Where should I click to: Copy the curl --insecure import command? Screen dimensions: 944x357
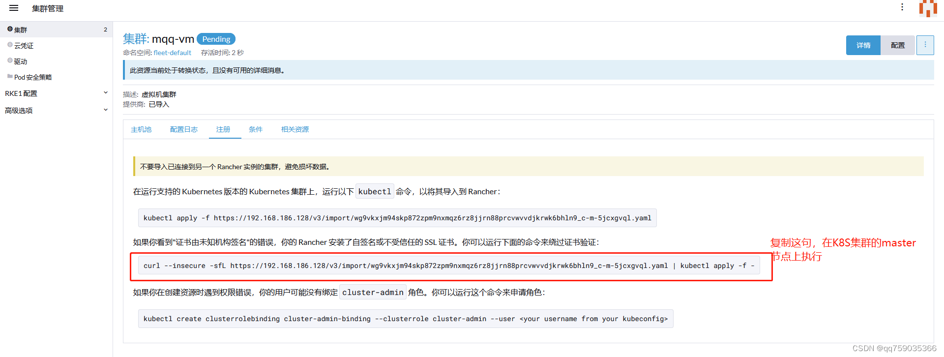click(449, 266)
